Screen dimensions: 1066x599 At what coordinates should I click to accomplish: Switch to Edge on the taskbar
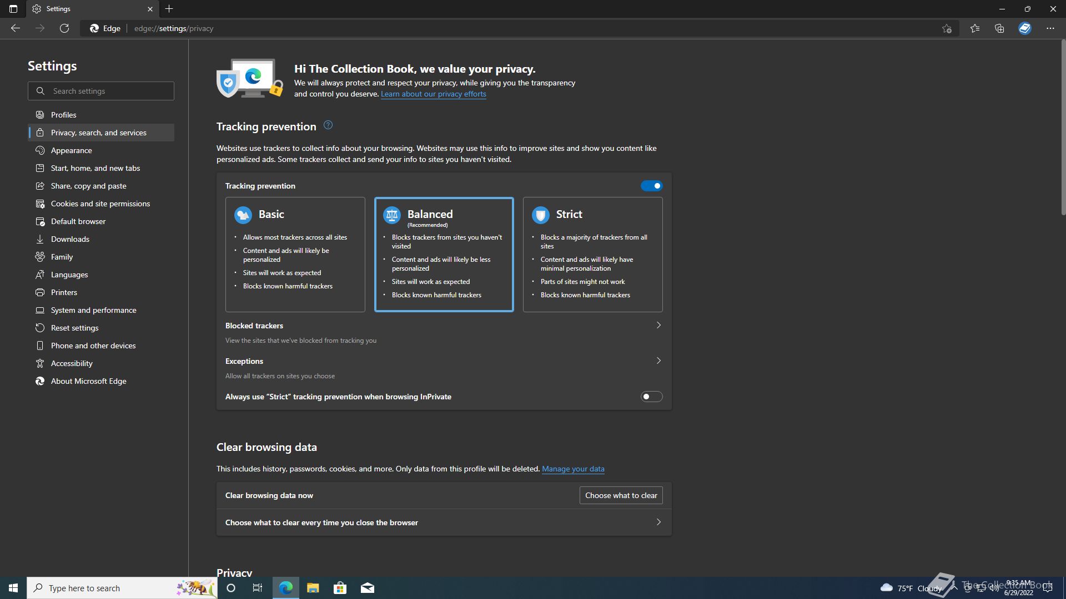pyautogui.click(x=286, y=588)
